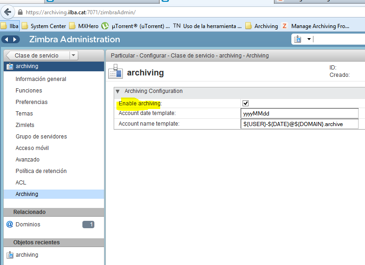365x265 pixels.
Task: Click the Manage Archiving Z favicon
Action: (x=284, y=26)
